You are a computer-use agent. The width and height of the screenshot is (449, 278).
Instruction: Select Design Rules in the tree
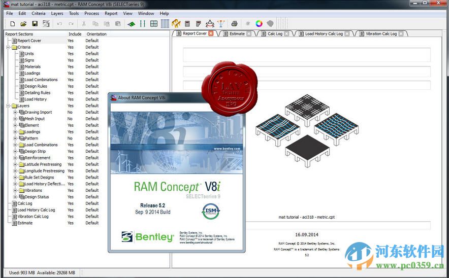[36, 86]
